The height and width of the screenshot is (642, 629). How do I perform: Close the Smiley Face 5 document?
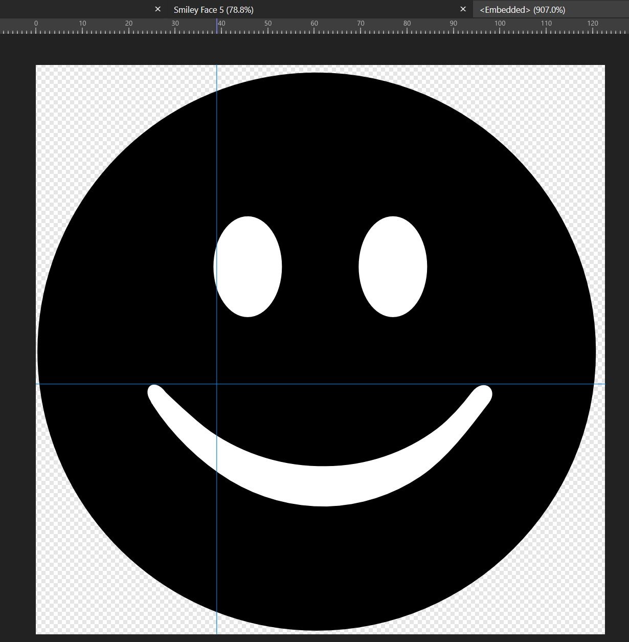[x=158, y=9]
